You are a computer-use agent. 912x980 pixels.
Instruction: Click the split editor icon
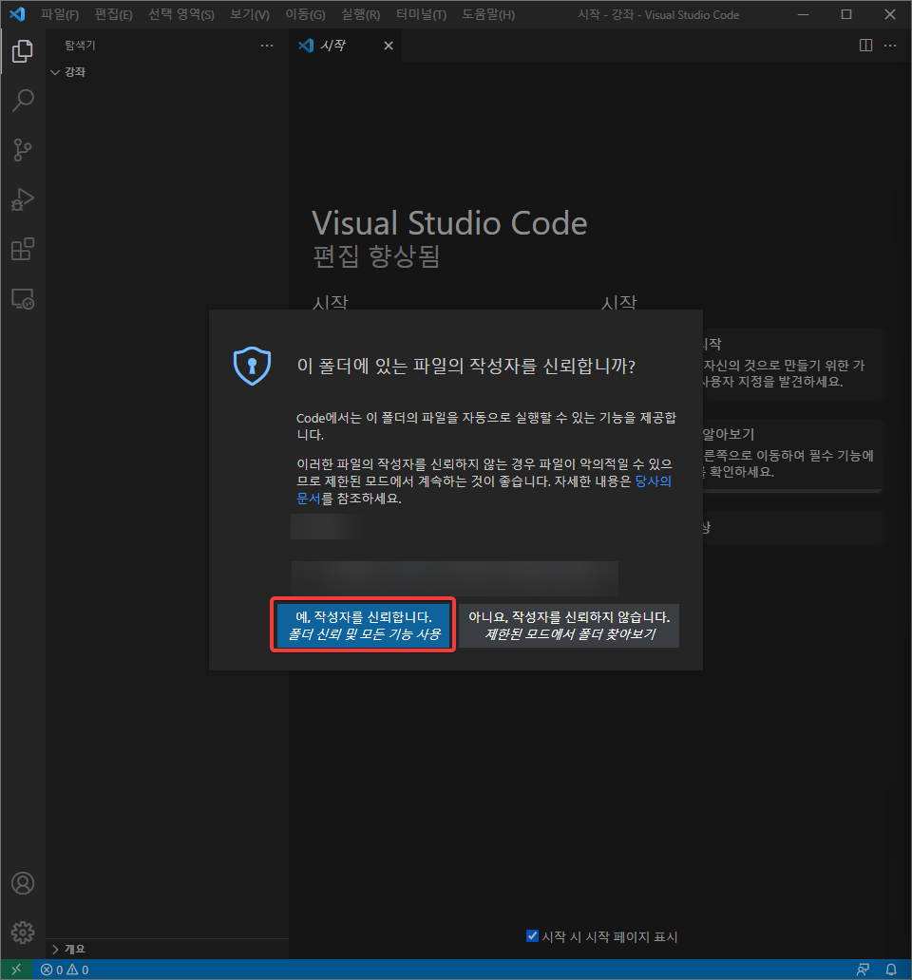tap(865, 45)
